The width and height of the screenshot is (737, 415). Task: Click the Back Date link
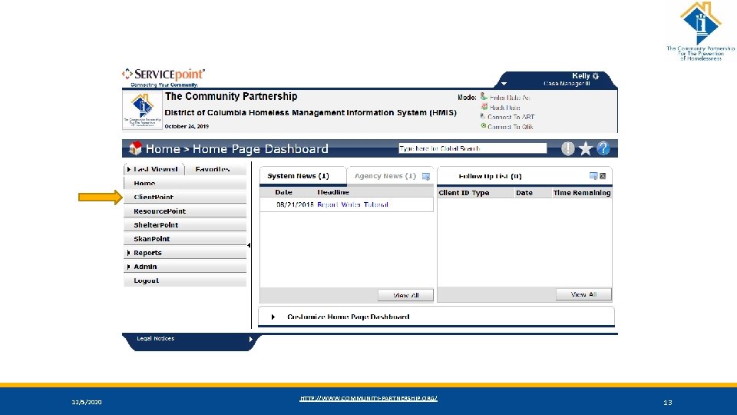[504, 108]
